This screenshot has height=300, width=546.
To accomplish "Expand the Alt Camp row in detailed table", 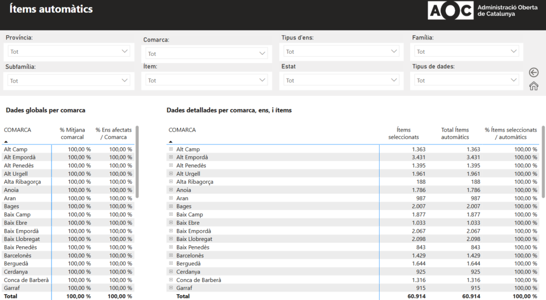I will pos(171,150).
